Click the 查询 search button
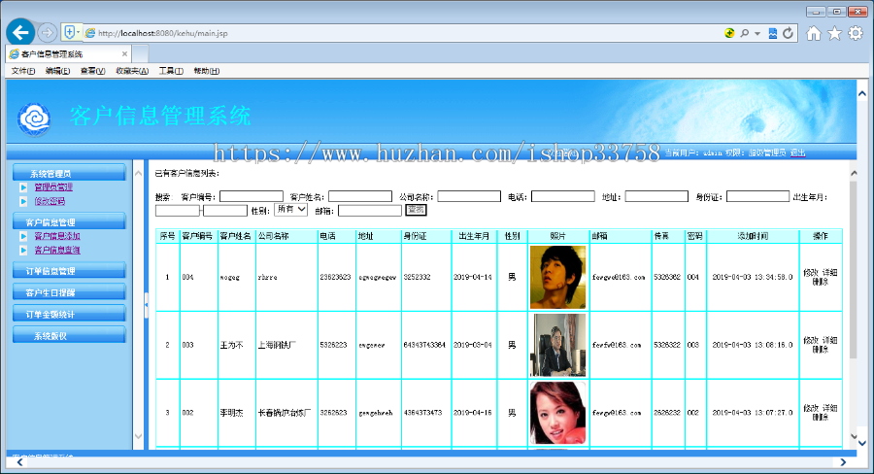The height and width of the screenshot is (474, 874). [x=416, y=210]
